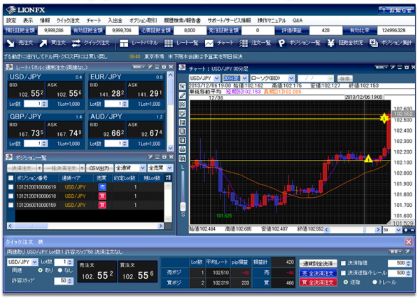The height and width of the screenshot is (298, 420).
Task: Click the position list horizontal scrollbar thumb
Action: tap(31, 226)
